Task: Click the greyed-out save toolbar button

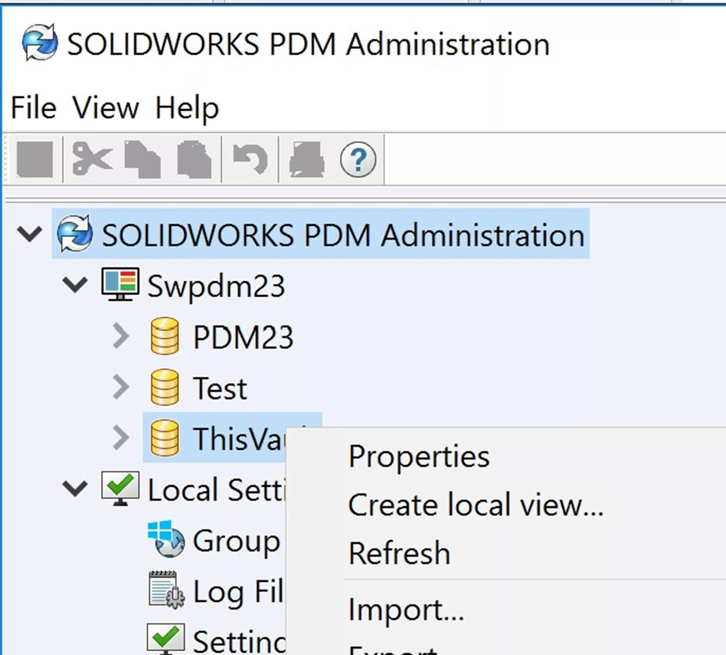Action: point(35,159)
